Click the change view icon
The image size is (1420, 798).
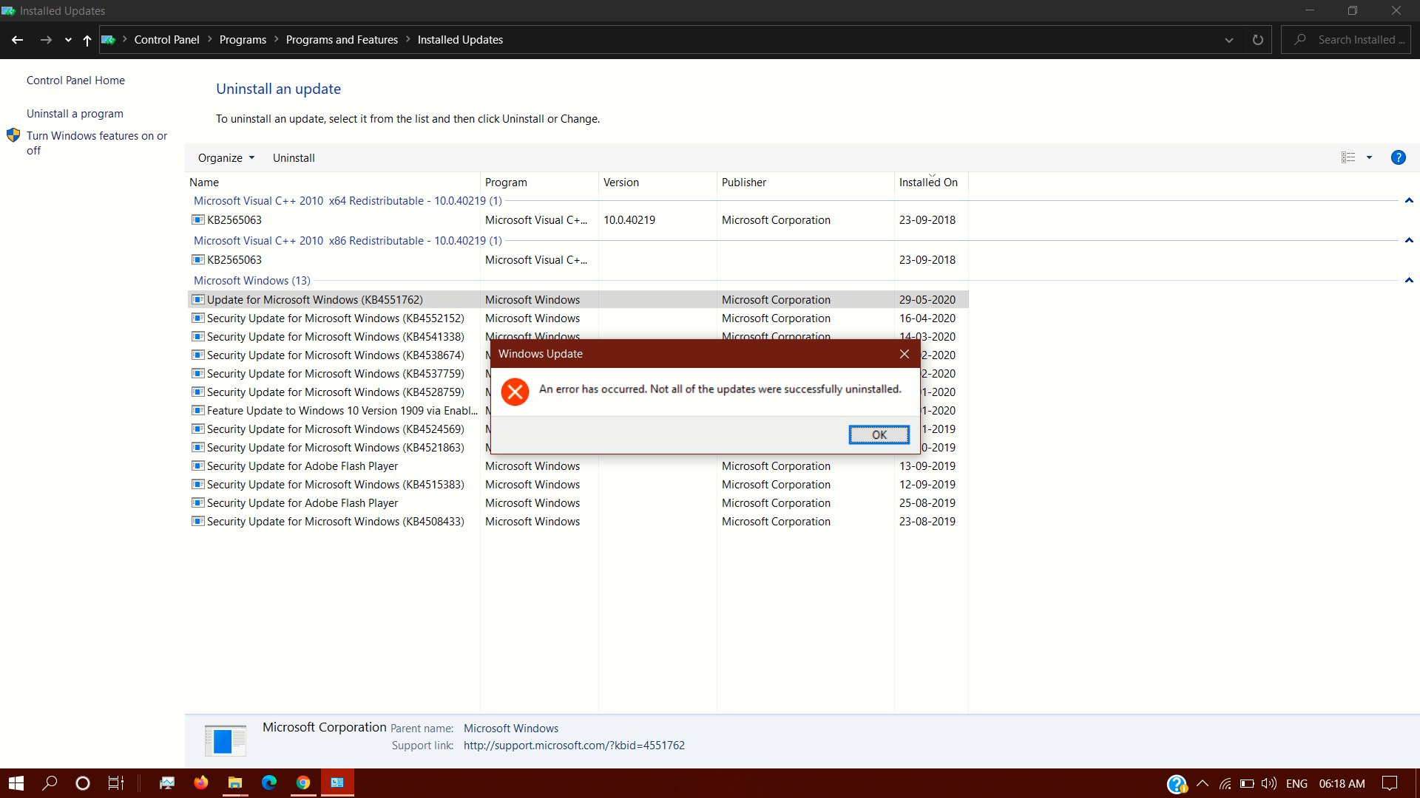(x=1348, y=157)
